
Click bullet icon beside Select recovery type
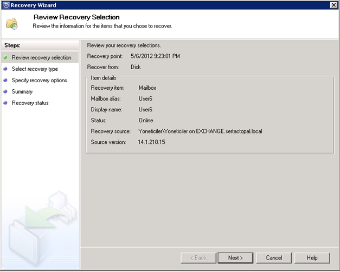point(6,69)
